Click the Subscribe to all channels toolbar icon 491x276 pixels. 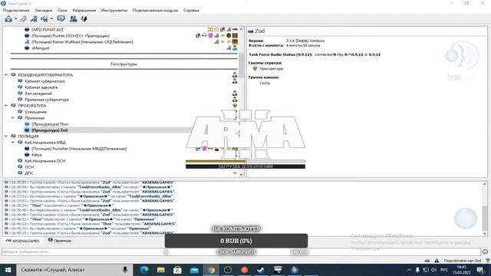pyautogui.click(x=34, y=19)
